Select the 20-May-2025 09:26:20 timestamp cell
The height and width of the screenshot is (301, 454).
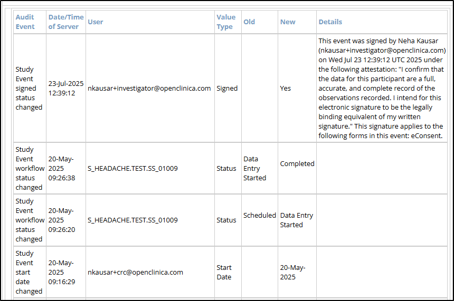(62, 220)
